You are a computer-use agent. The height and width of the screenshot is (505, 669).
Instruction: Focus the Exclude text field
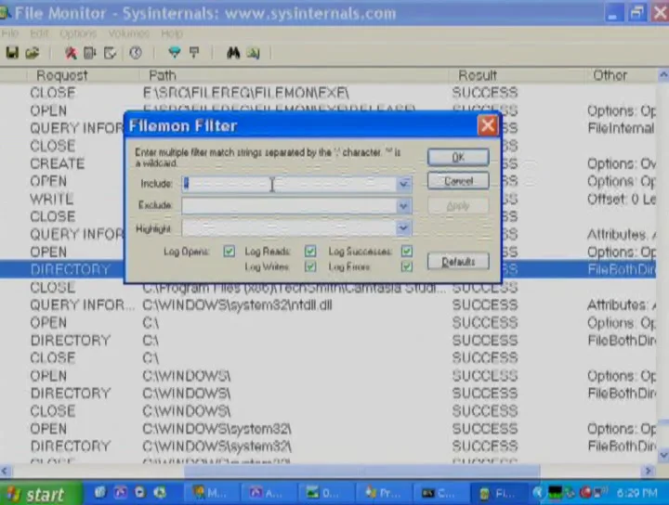coord(289,206)
